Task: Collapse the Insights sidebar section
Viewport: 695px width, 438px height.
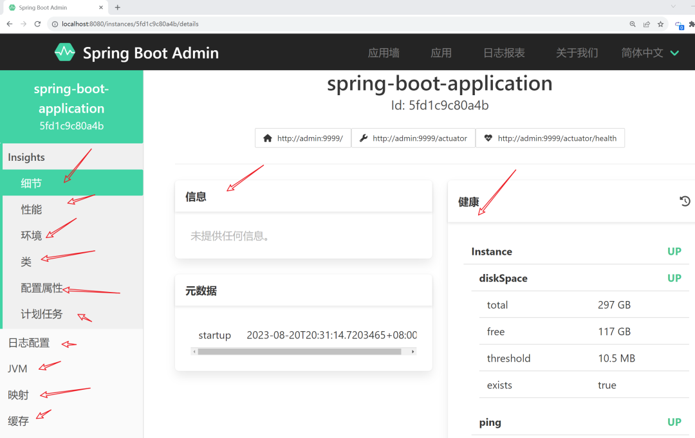Action: pos(73,157)
